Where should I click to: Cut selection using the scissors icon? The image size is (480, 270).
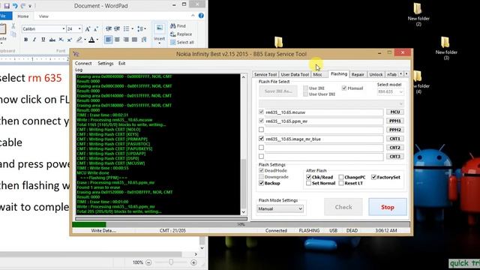13,27
